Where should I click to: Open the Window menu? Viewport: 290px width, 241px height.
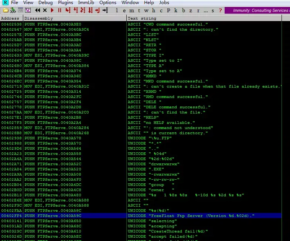click(x=130, y=3)
